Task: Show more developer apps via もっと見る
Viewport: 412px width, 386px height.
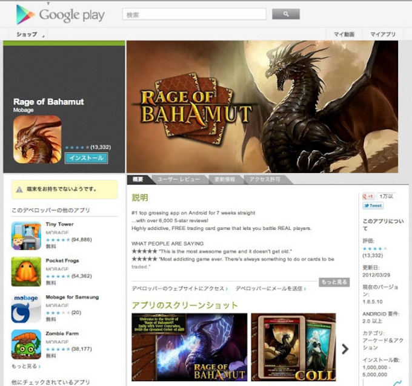Action: tap(26, 366)
